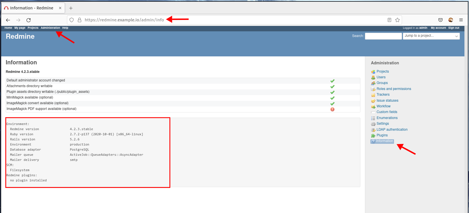The width and height of the screenshot is (469, 213).
Task: Click the Projects icon in Administration sidebar
Action: [373, 72]
